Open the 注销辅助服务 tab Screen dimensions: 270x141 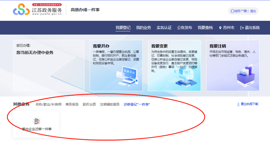point(110,104)
